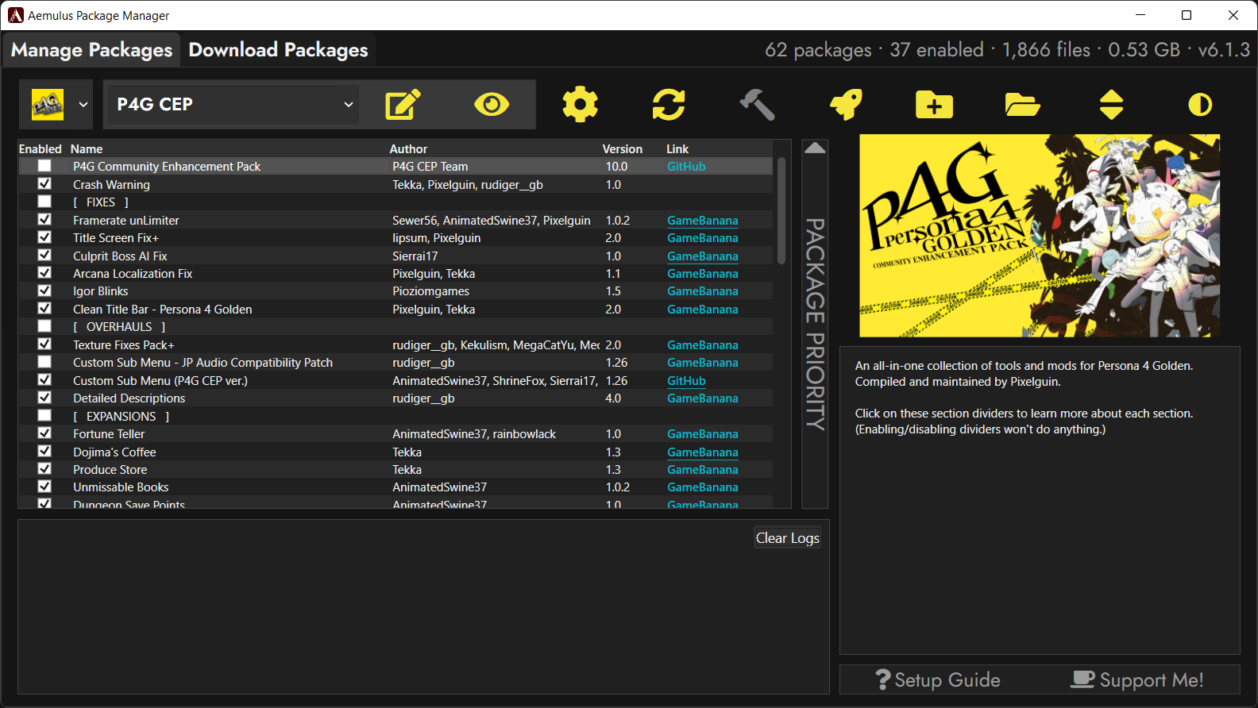This screenshot has width=1258, height=708.
Task: Click the Enabled column header
Action: tap(41, 149)
